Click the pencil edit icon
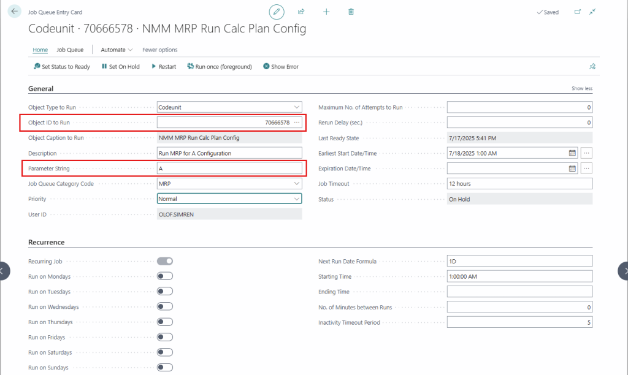The height and width of the screenshot is (375, 628). point(277,12)
